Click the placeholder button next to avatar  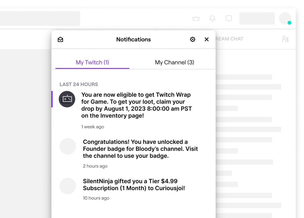[x=257, y=18]
